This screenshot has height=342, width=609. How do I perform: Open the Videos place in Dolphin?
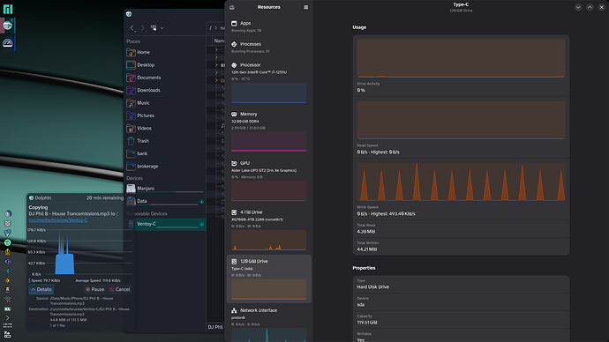pyautogui.click(x=165, y=128)
